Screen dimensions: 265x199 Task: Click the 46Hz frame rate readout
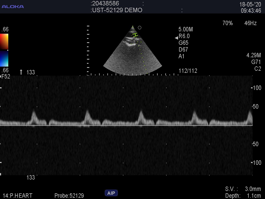click(250, 23)
